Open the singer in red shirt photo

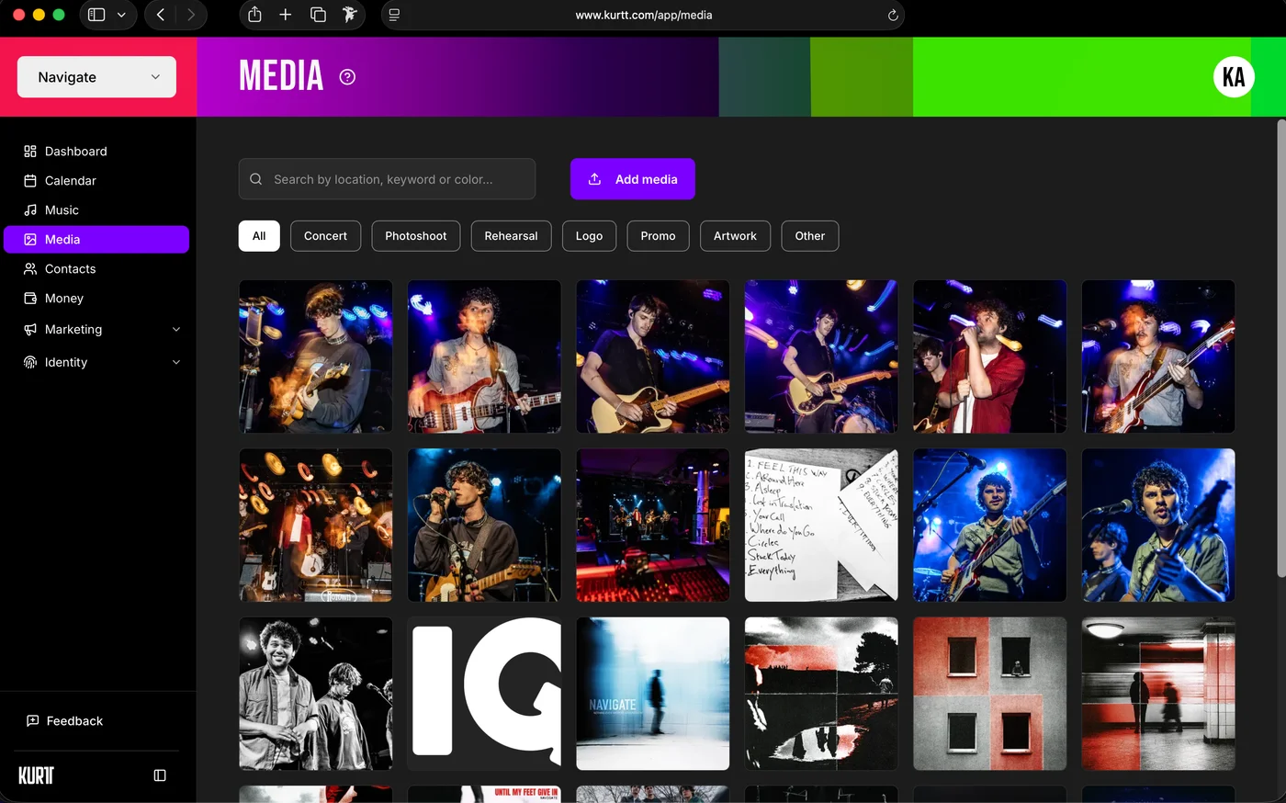coord(990,356)
